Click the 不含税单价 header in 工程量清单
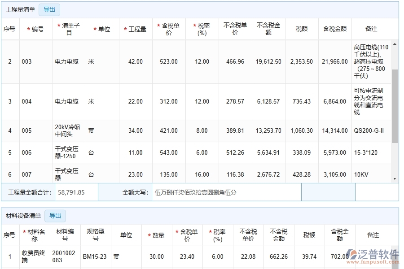 [x=235, y=29]
